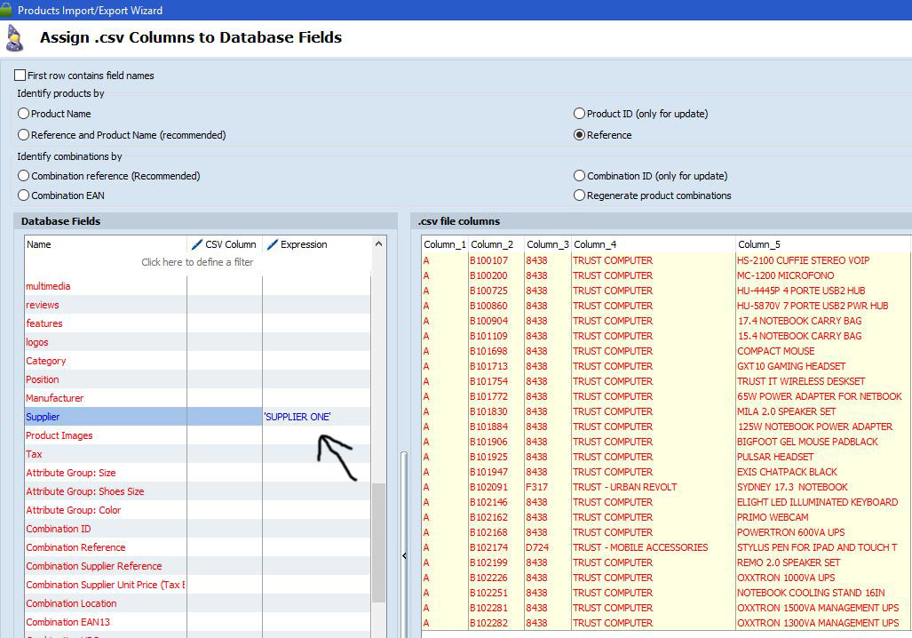
Task: Select the Manufacturer database field
Action: click(55, 399)
